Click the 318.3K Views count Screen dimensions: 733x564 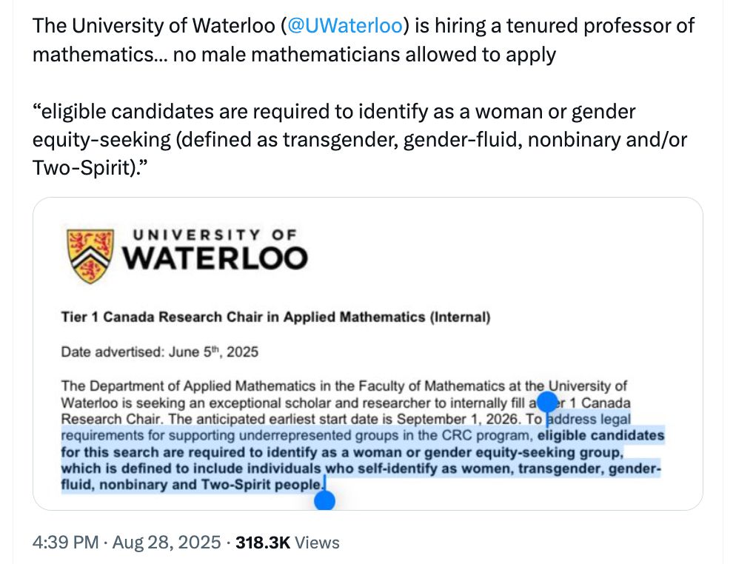click(x=287, y=543)
